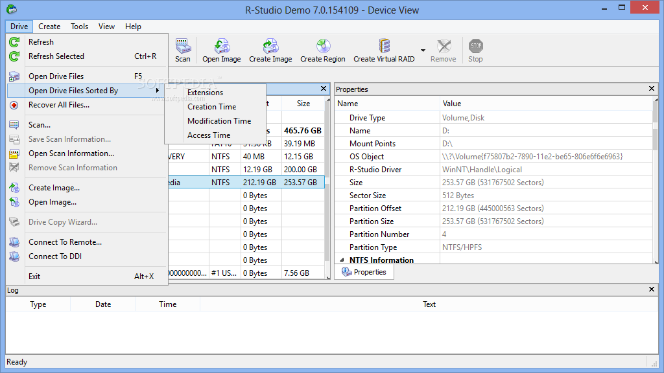Click the Connect To DDI icon
664x373 pixels.
click(x=14, y=256)
